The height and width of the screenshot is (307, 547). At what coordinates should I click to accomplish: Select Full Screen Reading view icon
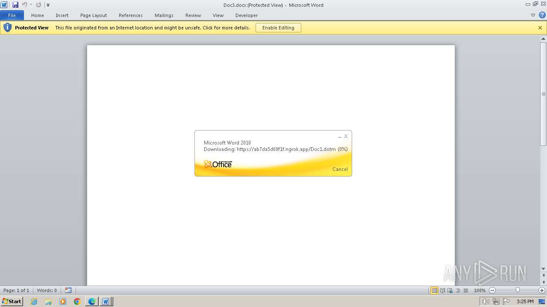pos(442,290)
